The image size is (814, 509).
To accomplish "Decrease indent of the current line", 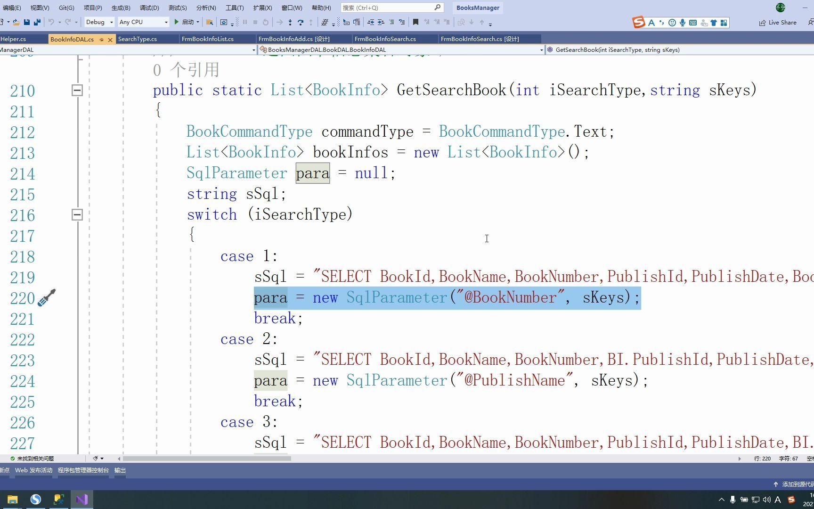I will (x=371, y=22).
